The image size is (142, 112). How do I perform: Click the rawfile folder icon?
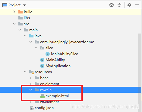pos(37,90)
